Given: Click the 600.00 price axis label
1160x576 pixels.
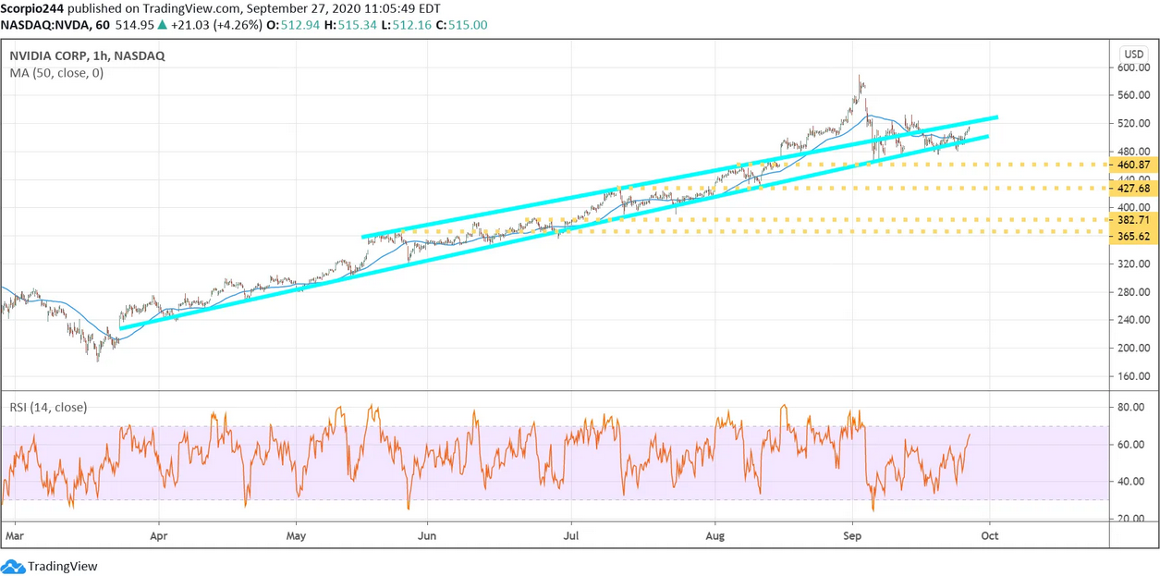Looking at the screenshot, I should [1133, 67].
